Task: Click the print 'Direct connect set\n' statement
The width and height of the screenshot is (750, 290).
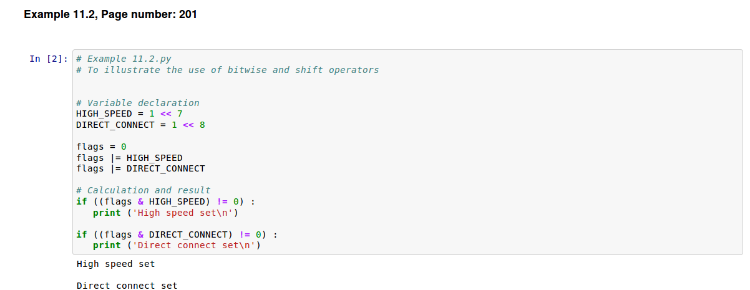Action: 177,245
